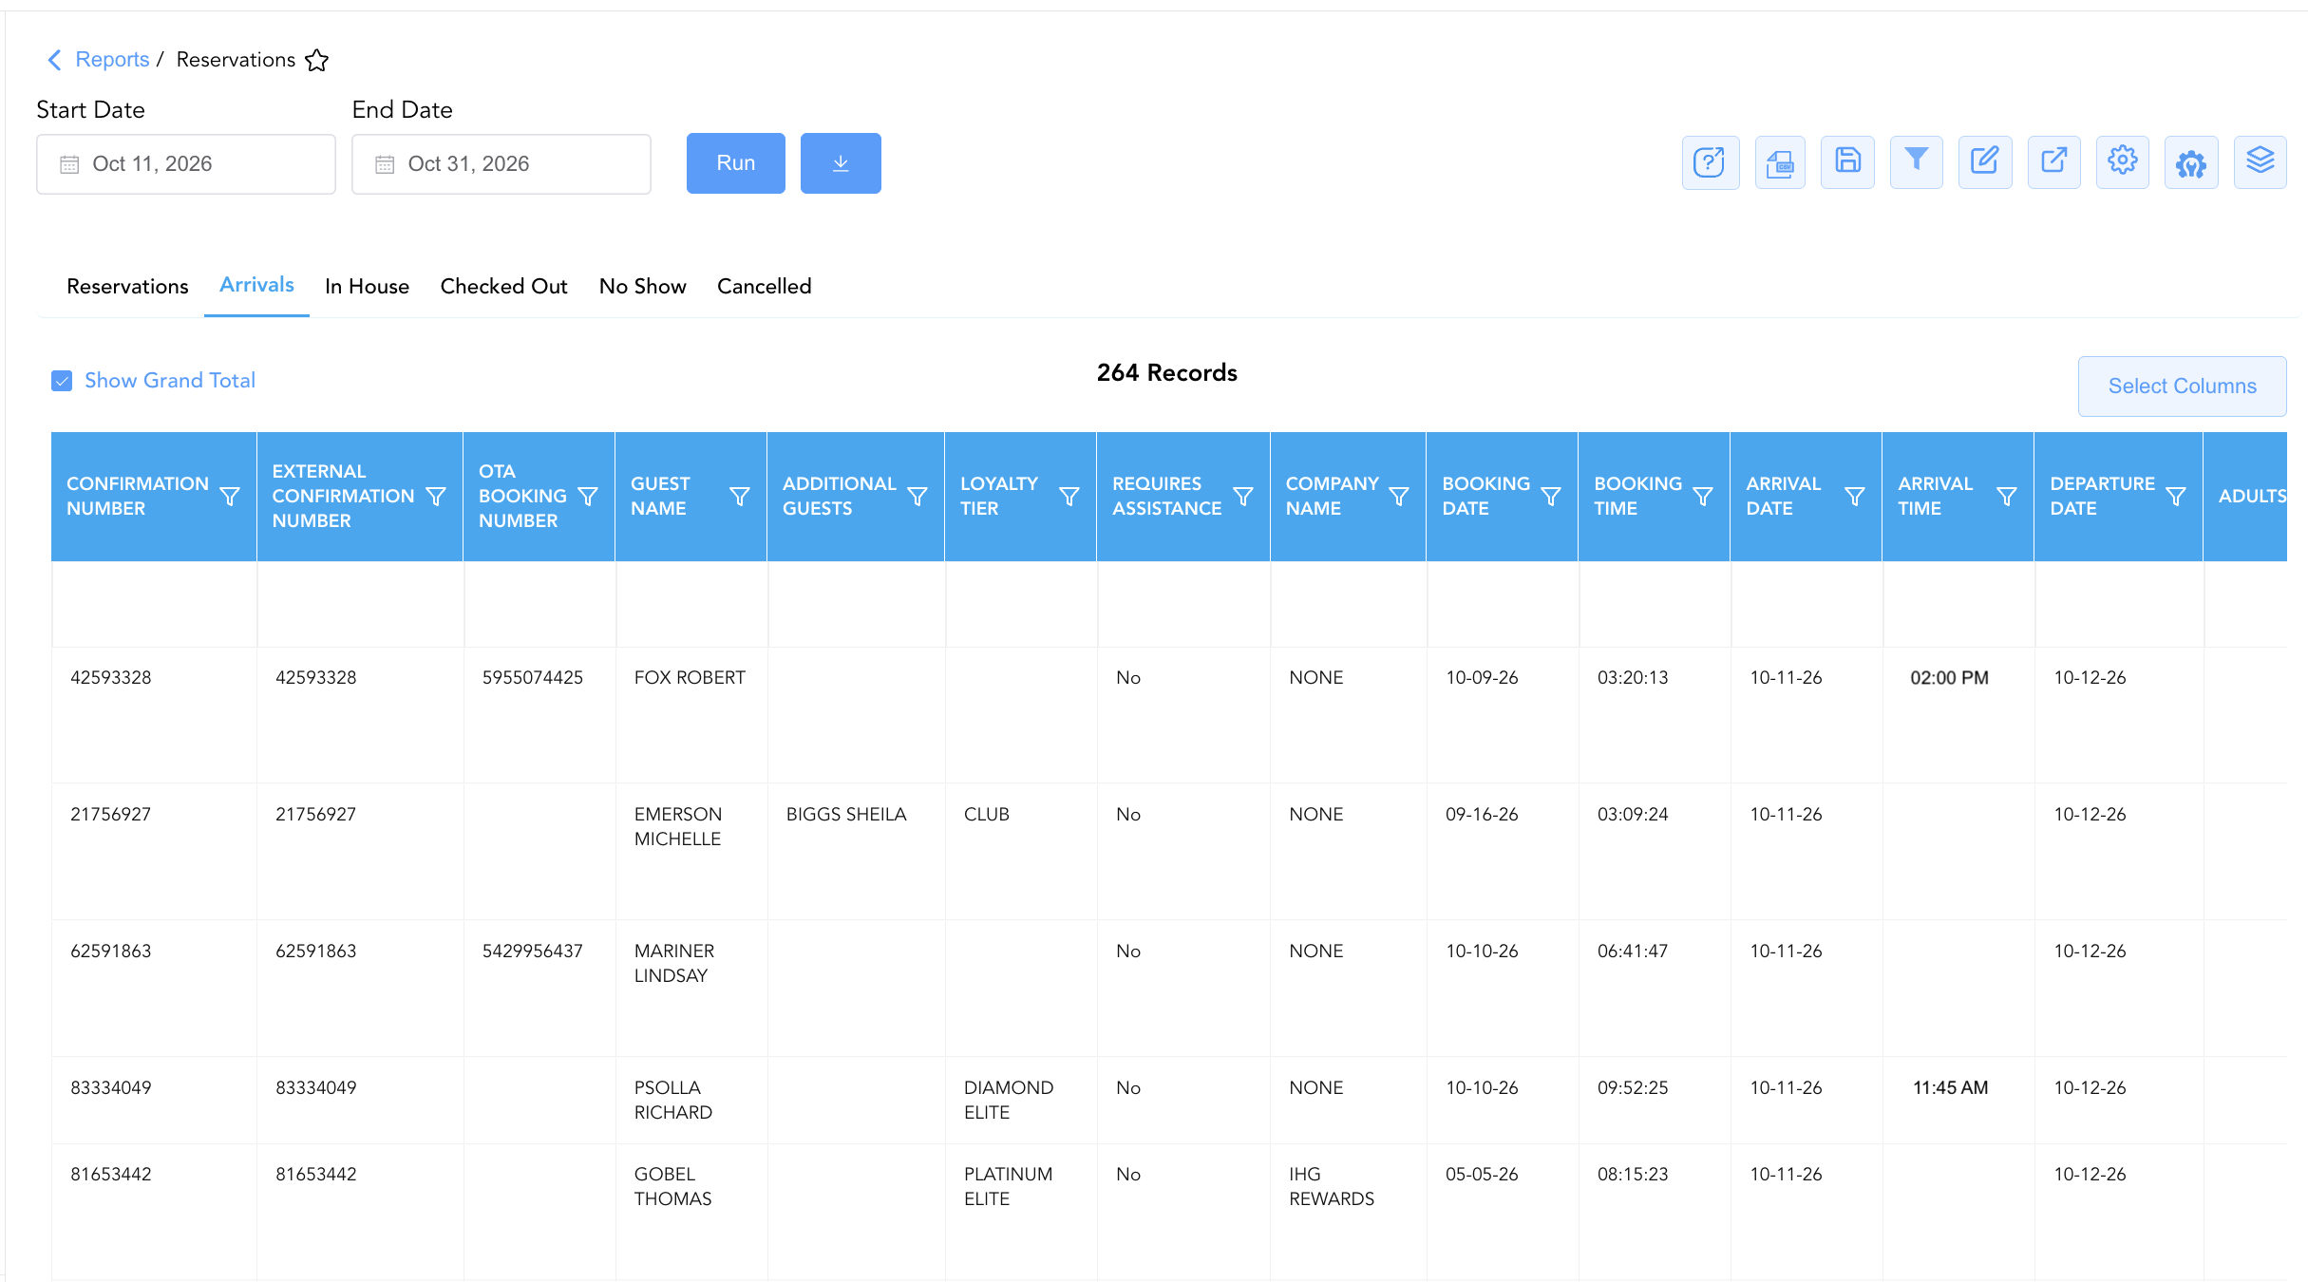
Task: Open the No Show tab
Action: pyautogui.click(x=643, y=287)
